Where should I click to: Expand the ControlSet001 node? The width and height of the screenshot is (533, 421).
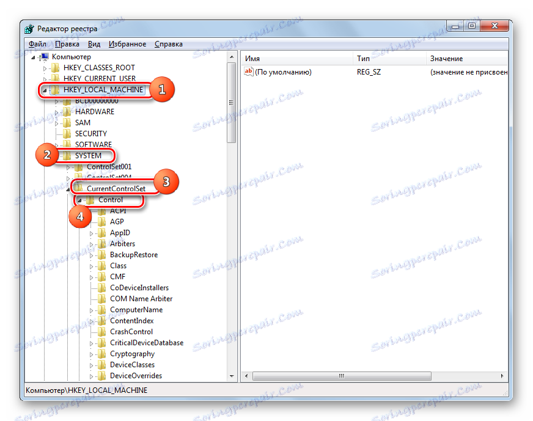tap(69, 166)
